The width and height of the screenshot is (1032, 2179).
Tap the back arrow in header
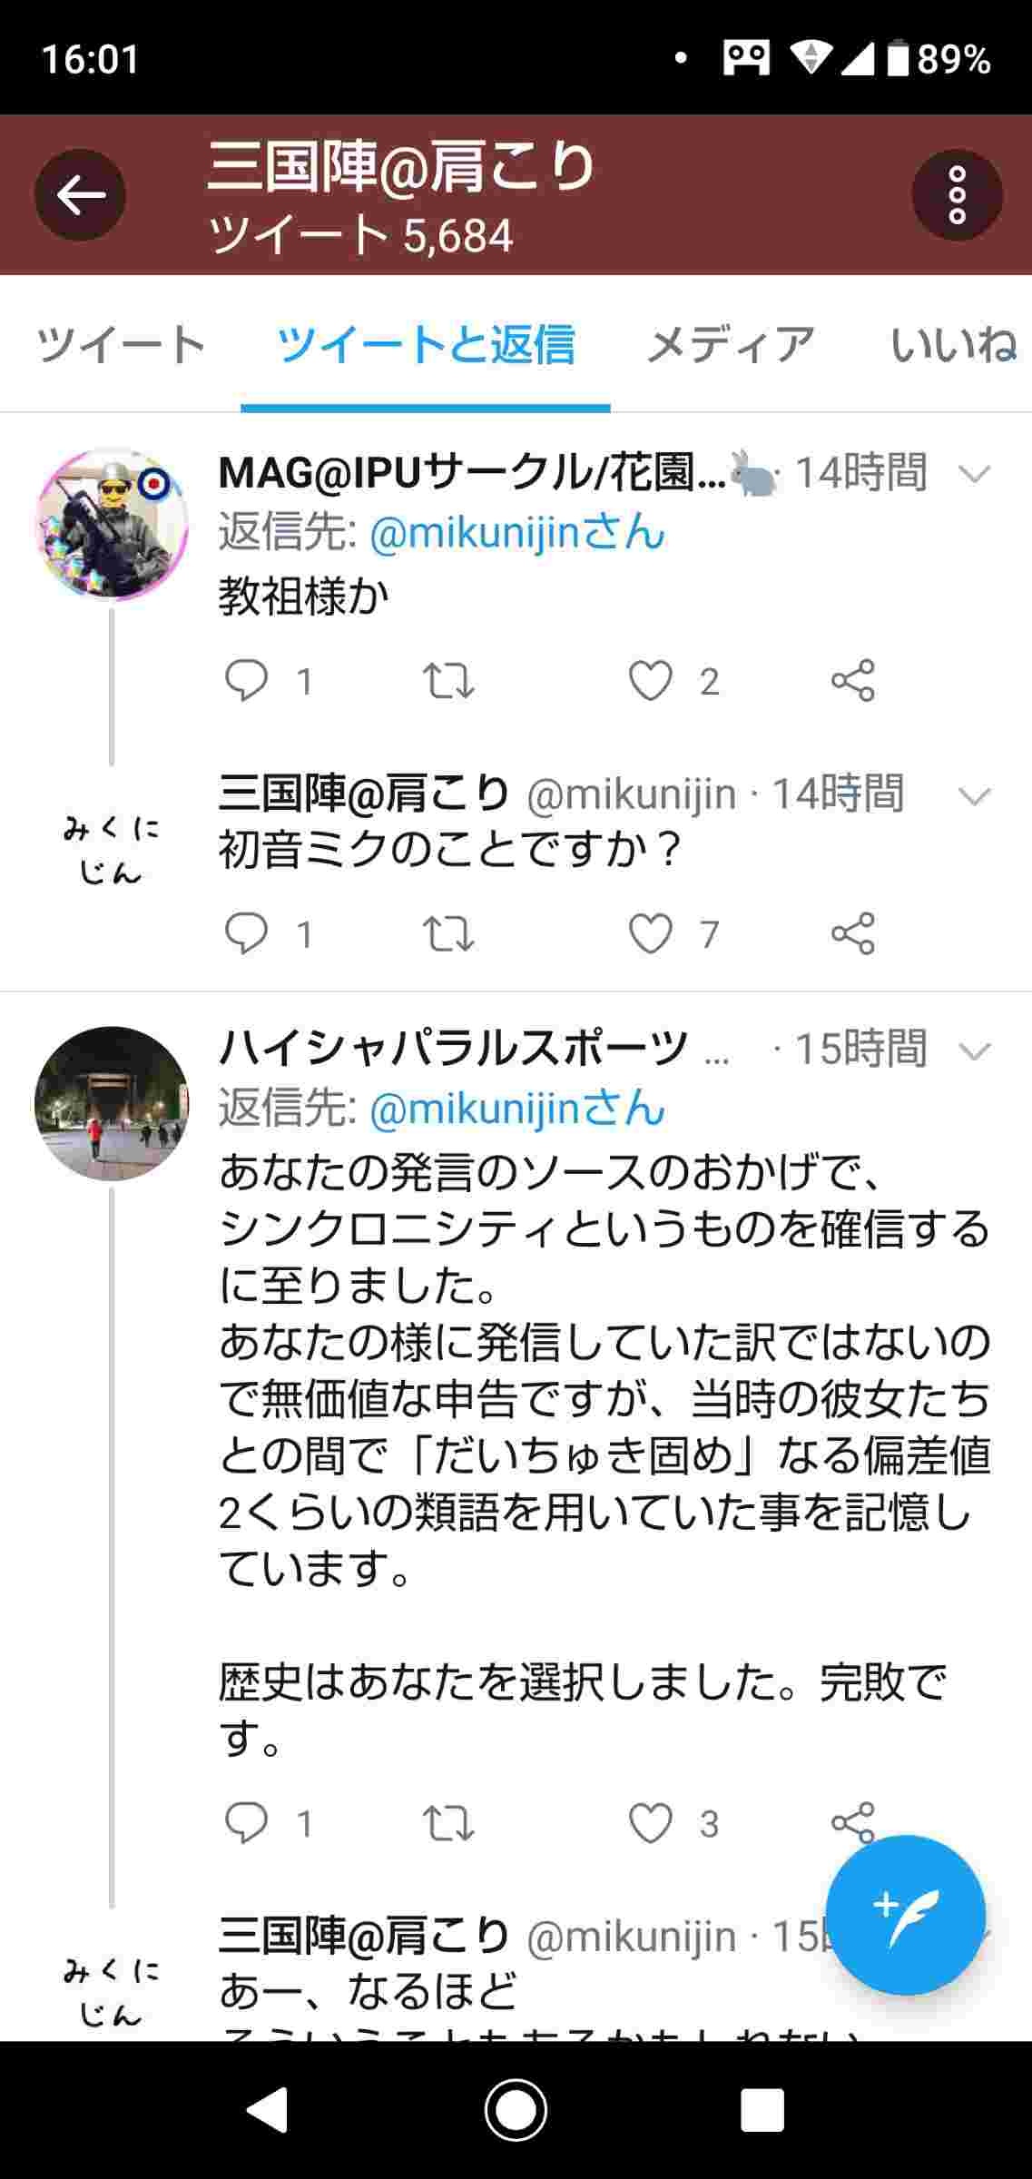(80, 195)
